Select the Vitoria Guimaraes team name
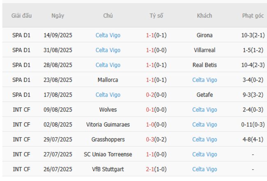The width and height of the screenshot is (267, 181). coord(108,125)
